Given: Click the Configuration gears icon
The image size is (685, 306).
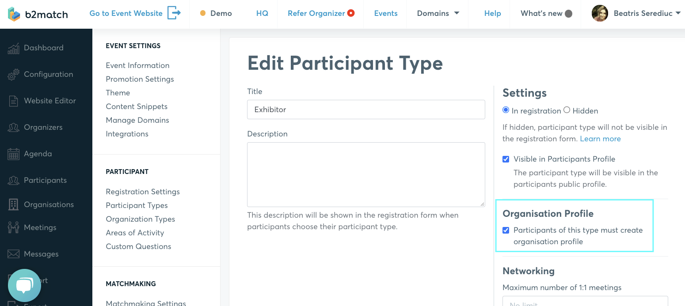Looking at the screenshot, I should pos(13,75).
